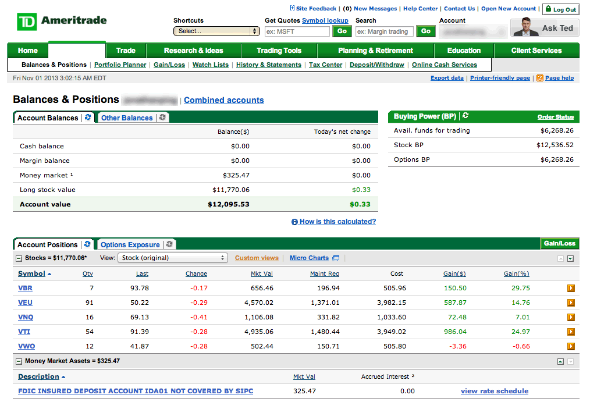Open actions arrow for VTI row

tap(571, 332)
